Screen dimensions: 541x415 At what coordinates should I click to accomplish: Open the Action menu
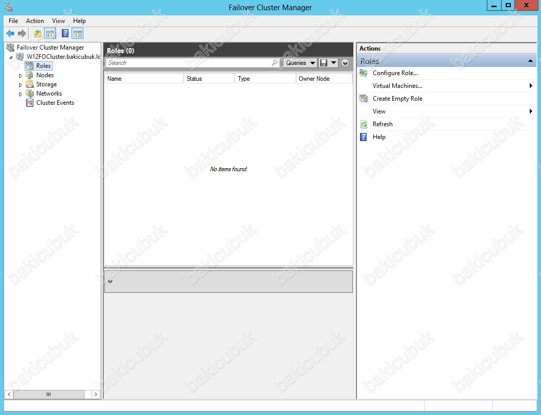click(35, 21)
